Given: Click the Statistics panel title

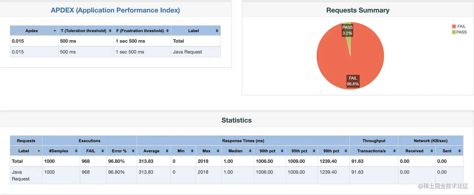Looking at the screenshot, I should [237, 120].
